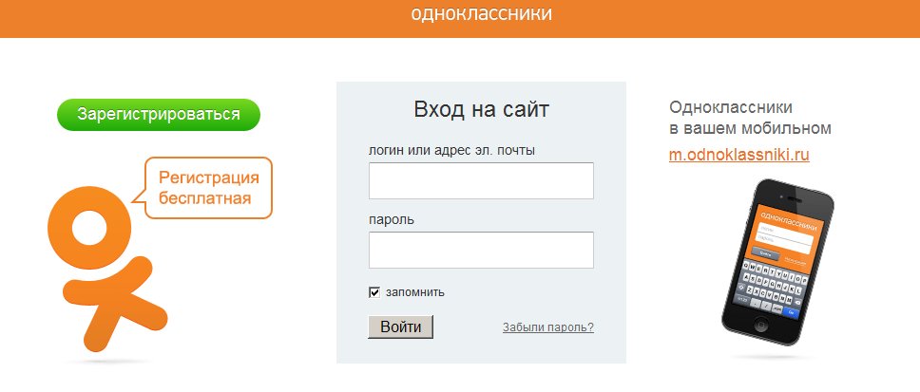This screenshot has height=392, width=920.
Task: Click the одноклассники title in the orange header
Action: (481, 14)
